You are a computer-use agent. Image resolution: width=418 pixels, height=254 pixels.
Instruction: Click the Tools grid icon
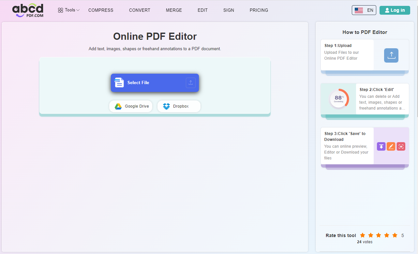coord(60,10)
